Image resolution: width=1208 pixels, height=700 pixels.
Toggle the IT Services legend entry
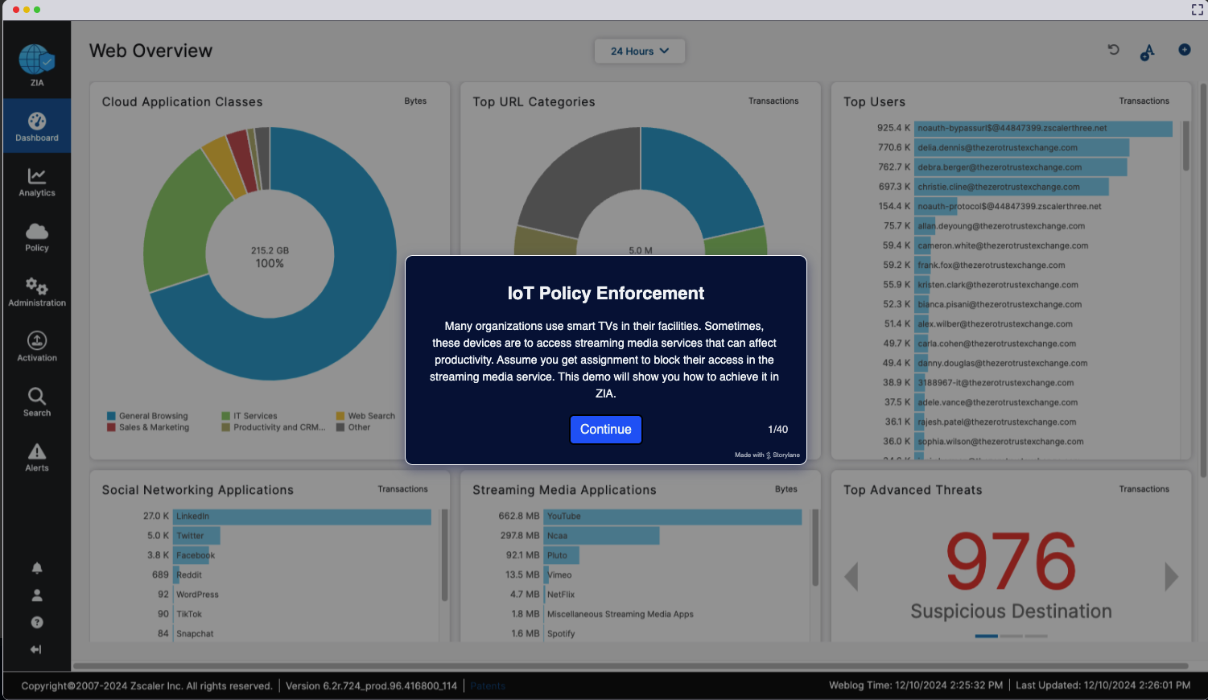(249, 416)
